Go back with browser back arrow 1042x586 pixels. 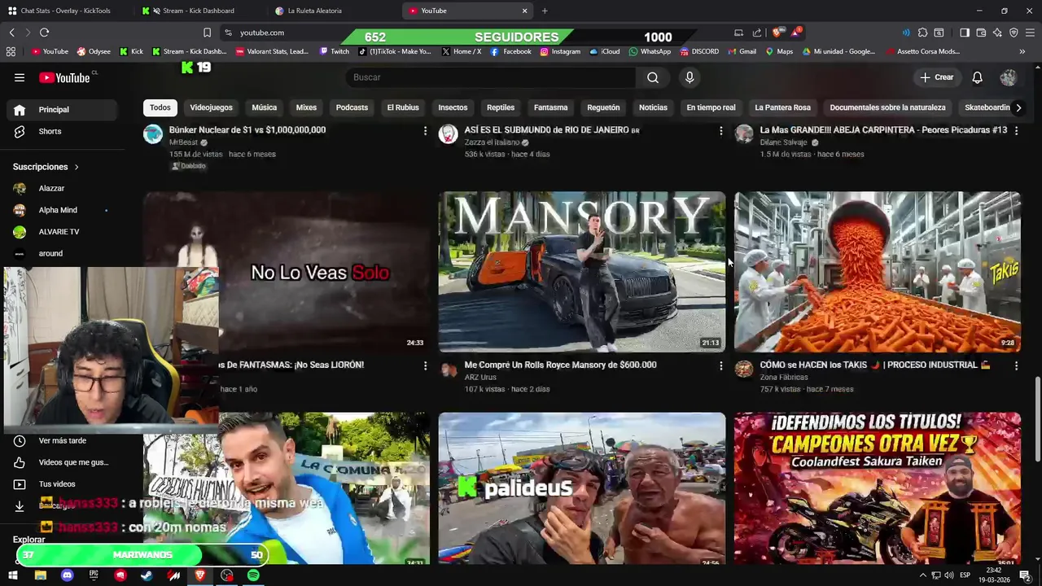[x=12, y=33]
